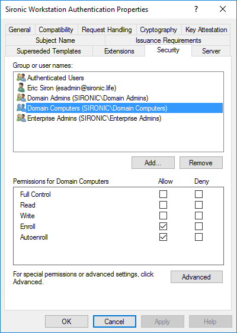Open the Superseded Templates tab

coord(49,51)
